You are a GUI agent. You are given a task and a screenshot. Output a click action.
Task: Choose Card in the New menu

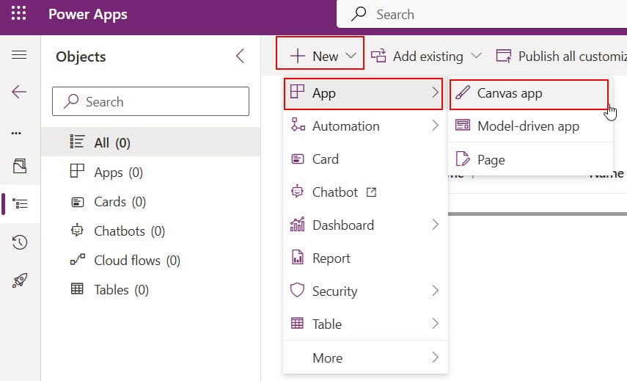tap(365, 159)
